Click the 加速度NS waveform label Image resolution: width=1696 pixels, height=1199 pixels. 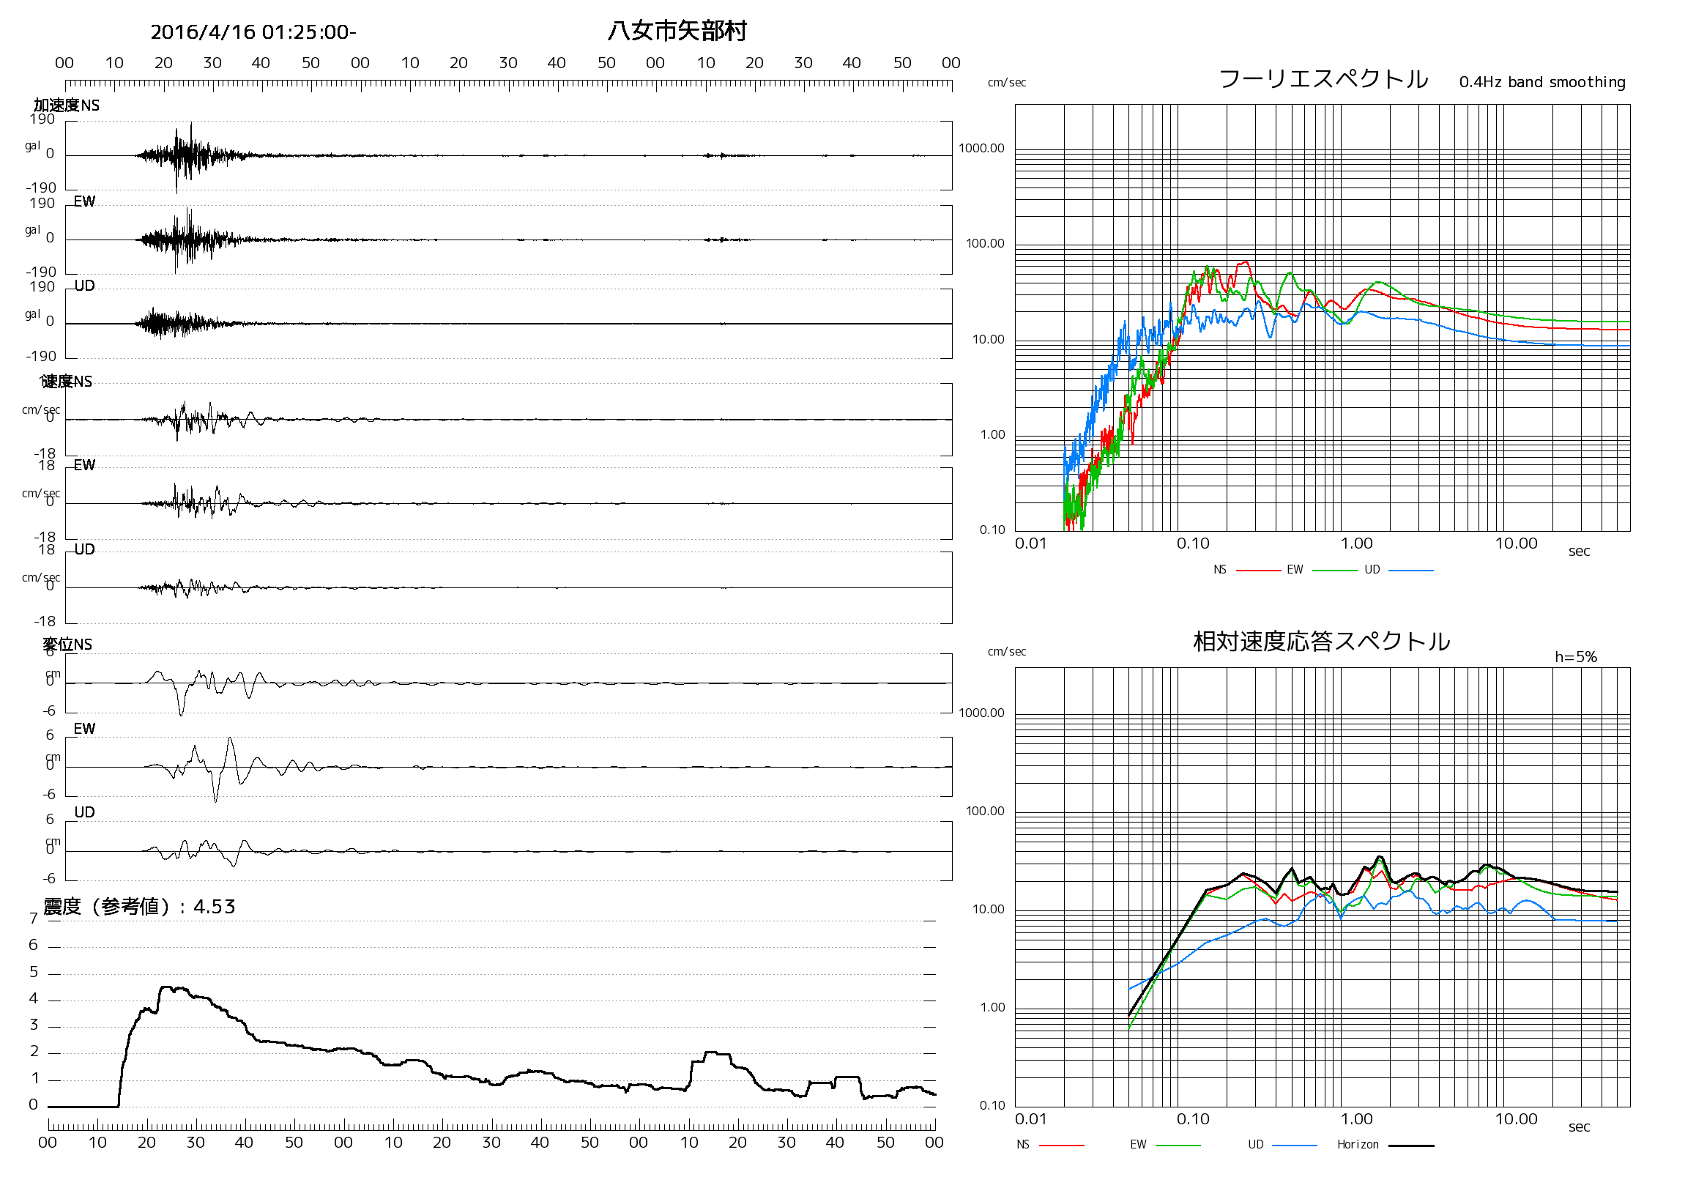(x=67, y=105)
